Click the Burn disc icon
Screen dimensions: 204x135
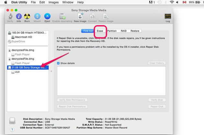pos(28,16)
